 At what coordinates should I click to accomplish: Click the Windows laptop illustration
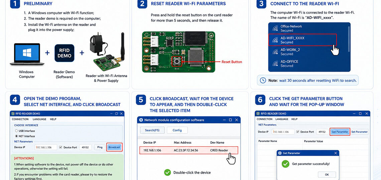pyautogui.click(x=27, y=54)
